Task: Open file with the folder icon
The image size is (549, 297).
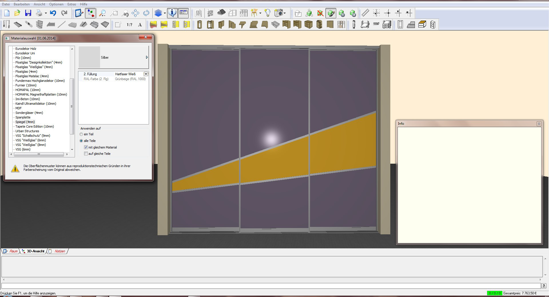Action: [x=17, y=13]
